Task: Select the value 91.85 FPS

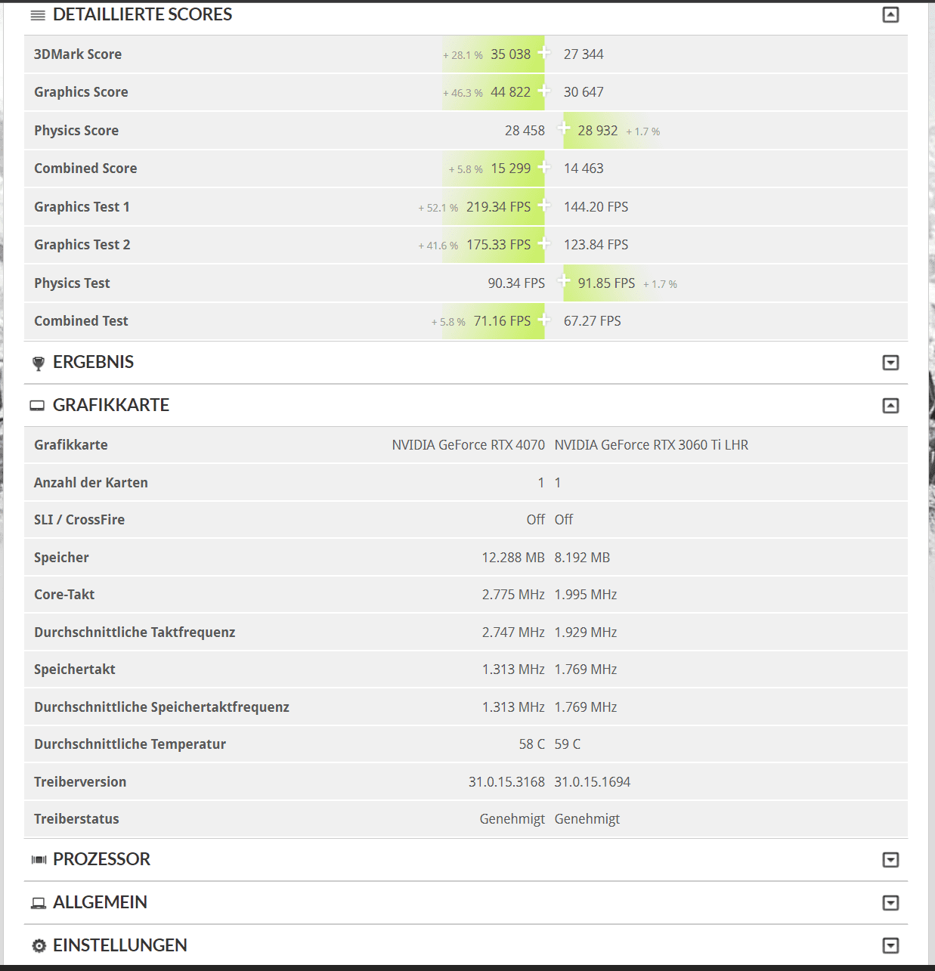Action: click(607, 283)
